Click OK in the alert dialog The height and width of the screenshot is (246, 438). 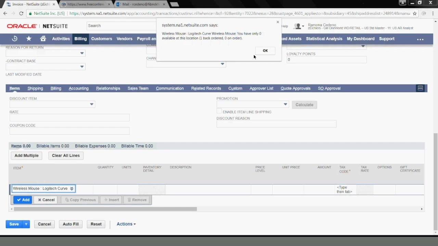click(265, 51)
